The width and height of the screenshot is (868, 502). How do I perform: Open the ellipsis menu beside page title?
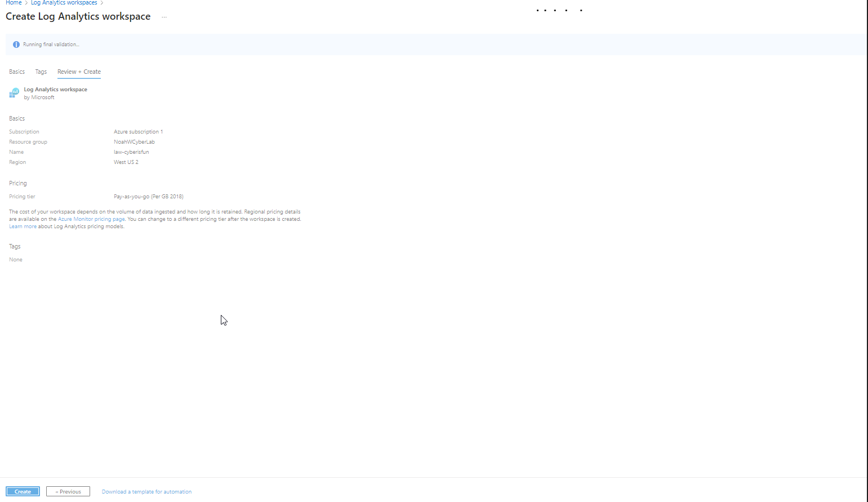(x=164, y=17)
